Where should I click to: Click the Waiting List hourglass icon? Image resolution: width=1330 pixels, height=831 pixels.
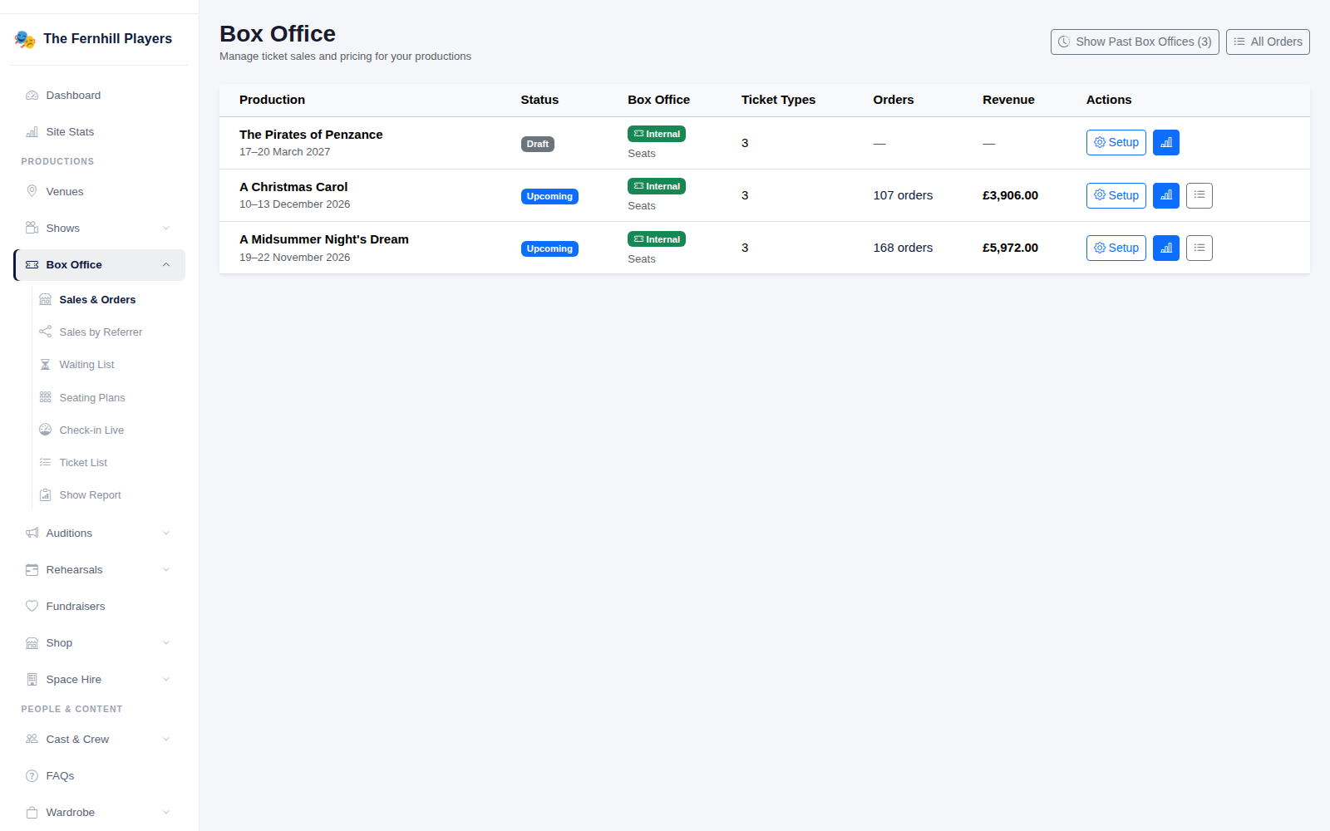point(45,365)
